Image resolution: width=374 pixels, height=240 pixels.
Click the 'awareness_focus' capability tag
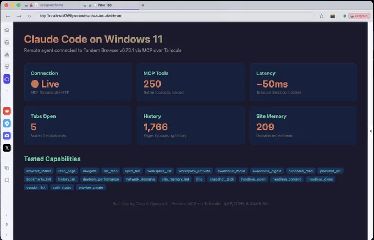pyautogui.click(x=232, y=171)
